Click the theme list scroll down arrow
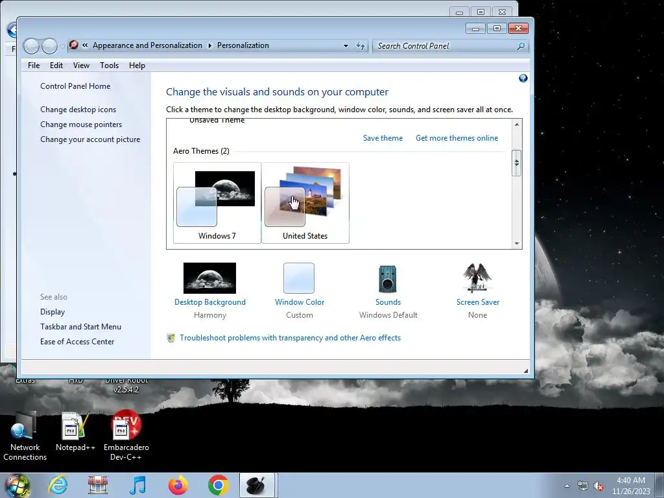664x498 pixels. click(517, 244)
